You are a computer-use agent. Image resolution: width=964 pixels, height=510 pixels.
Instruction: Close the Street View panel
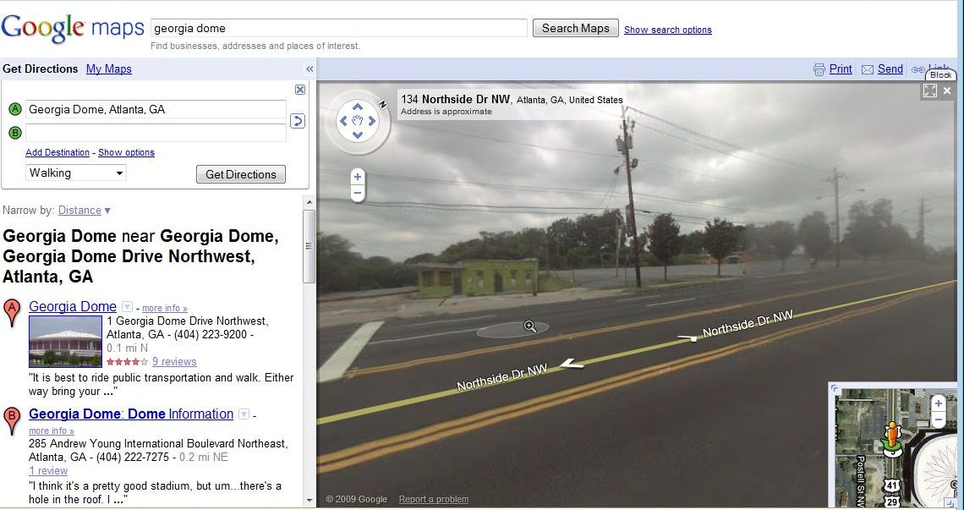947,90
